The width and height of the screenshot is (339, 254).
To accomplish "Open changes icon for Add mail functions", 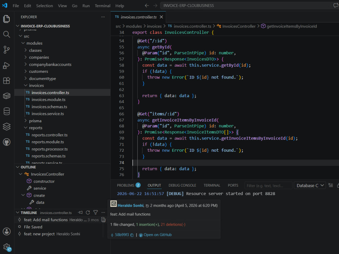I will click(x=103, y=220).
